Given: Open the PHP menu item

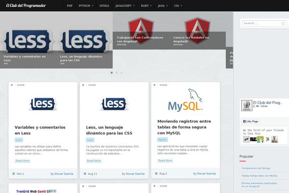Looking at the screenshot, I should click(x=69, y=6).
